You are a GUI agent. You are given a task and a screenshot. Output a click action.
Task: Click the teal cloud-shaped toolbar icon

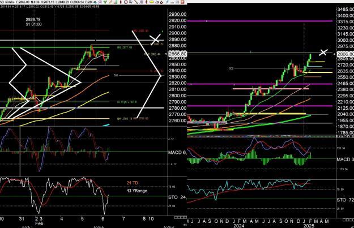(x=95, y=2)
